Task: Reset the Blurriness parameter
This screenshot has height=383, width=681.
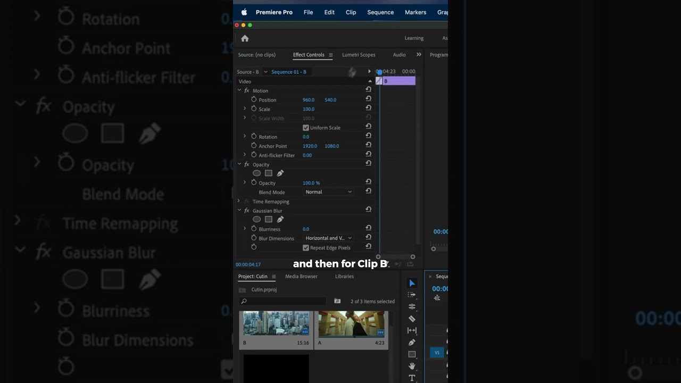Action: (368, 228)
